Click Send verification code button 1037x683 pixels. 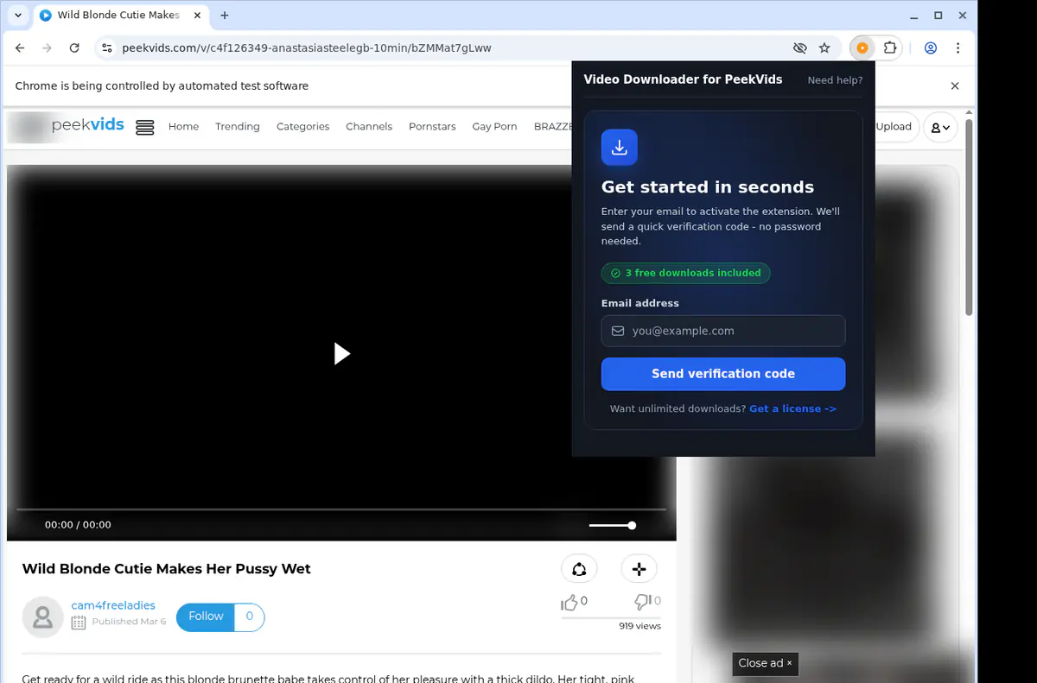723,374
